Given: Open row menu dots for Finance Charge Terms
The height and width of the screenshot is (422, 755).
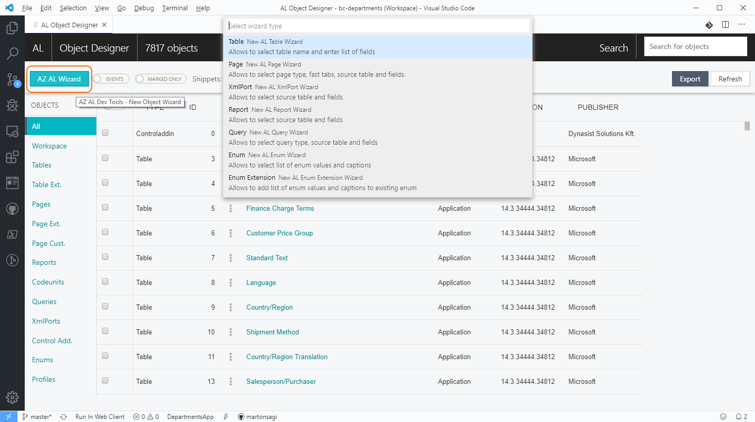Looking at the screenshot, I should coord(230,208).
